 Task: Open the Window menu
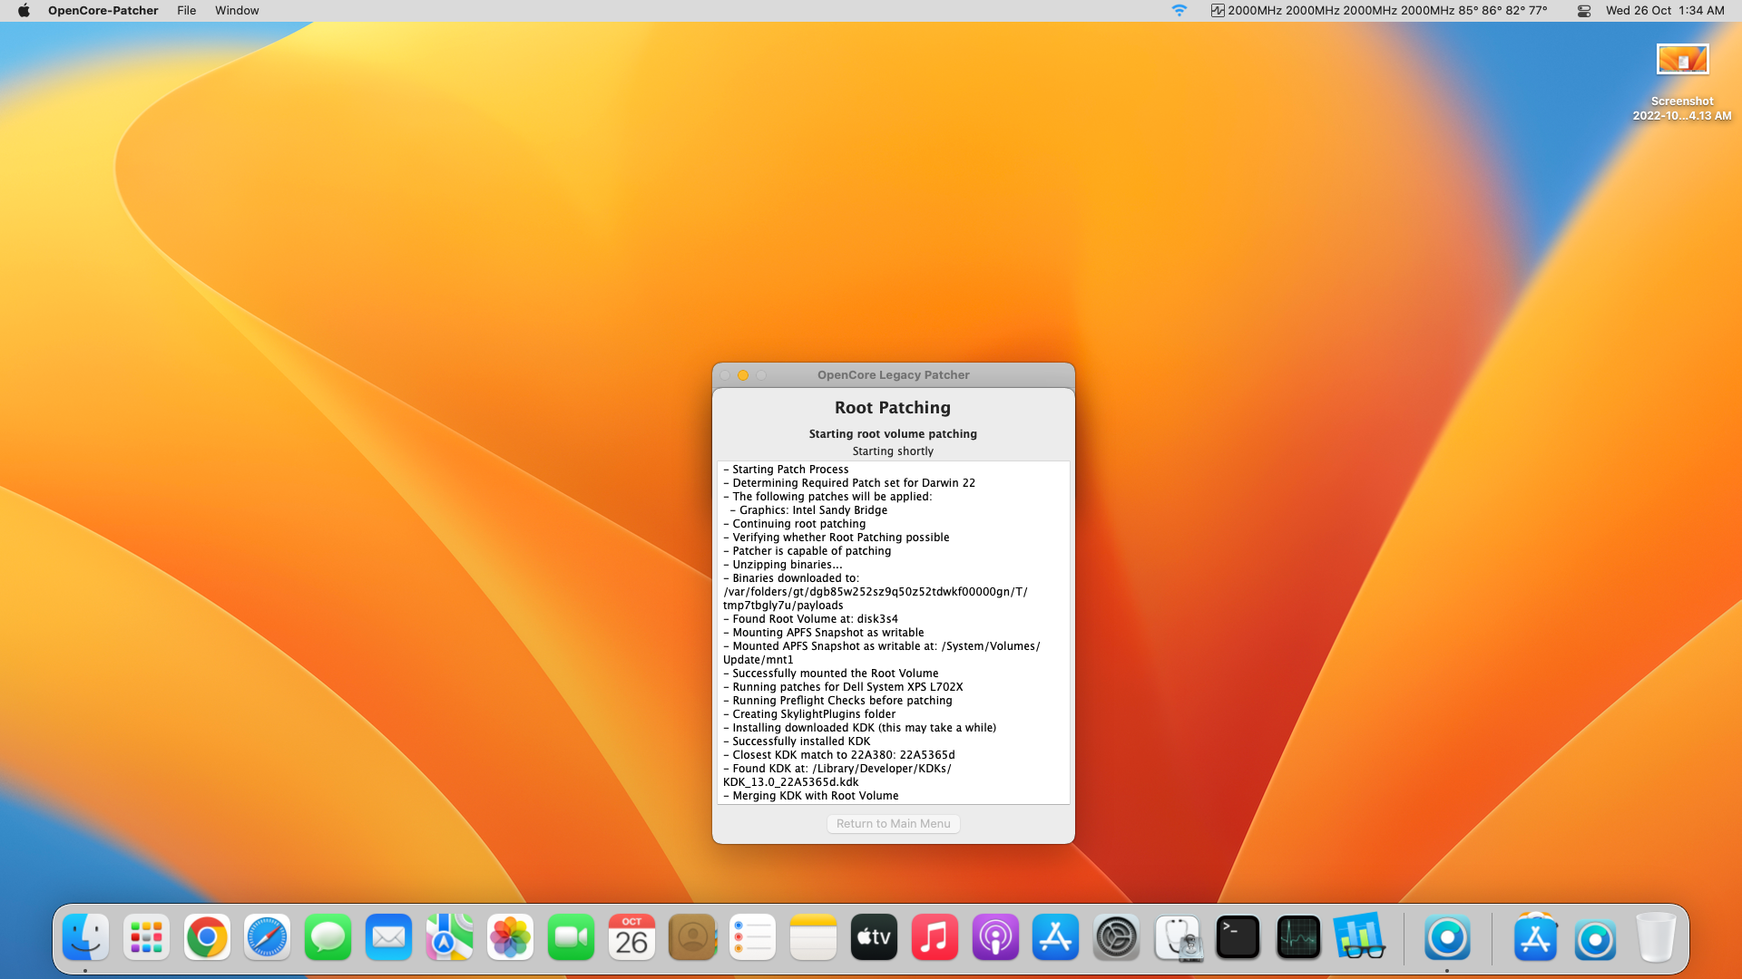pos(237,11)
